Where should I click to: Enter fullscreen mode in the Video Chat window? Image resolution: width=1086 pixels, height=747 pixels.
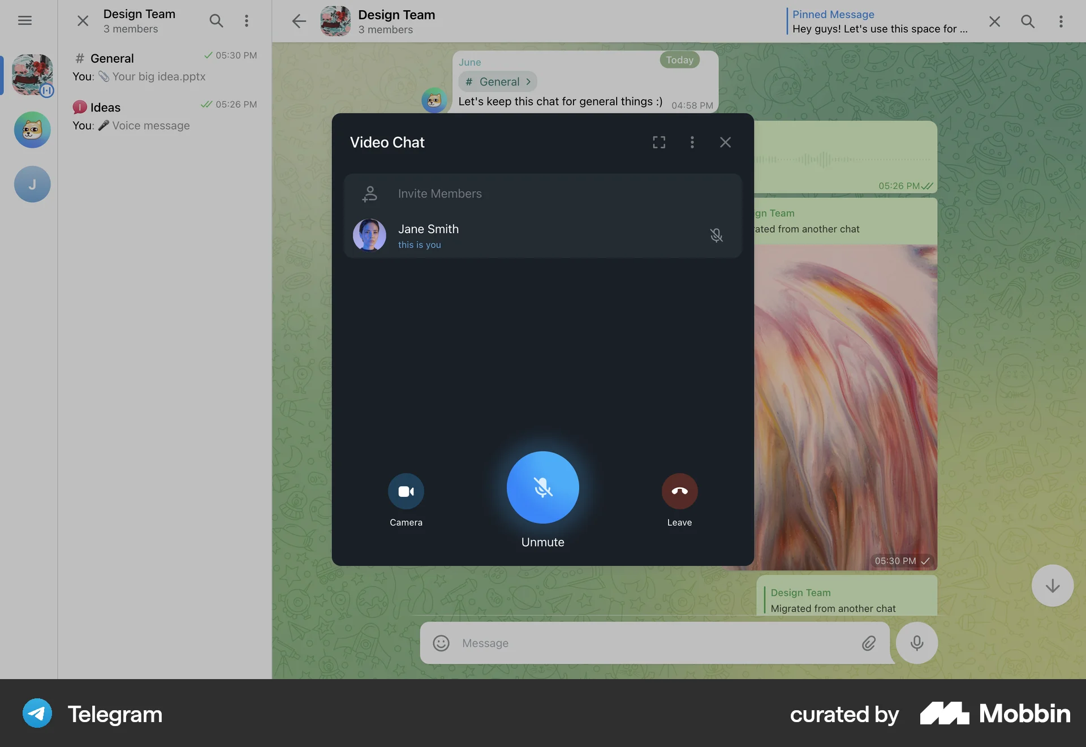tap(658, 142)
